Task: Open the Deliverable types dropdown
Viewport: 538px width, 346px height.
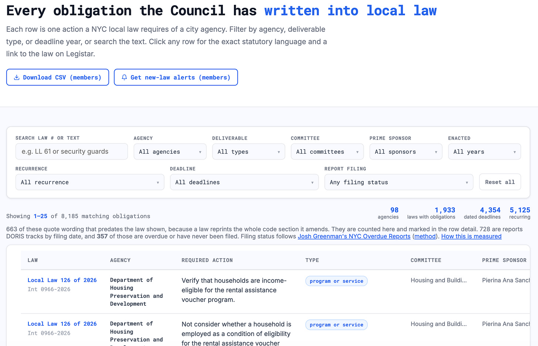Action: click(x=249, y=152)
